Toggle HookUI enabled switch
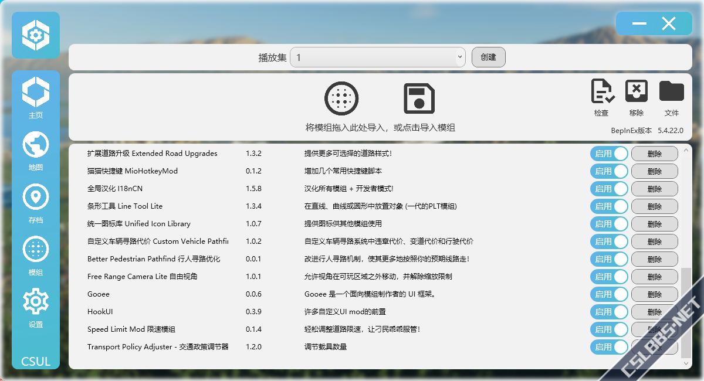 point(609,312)
